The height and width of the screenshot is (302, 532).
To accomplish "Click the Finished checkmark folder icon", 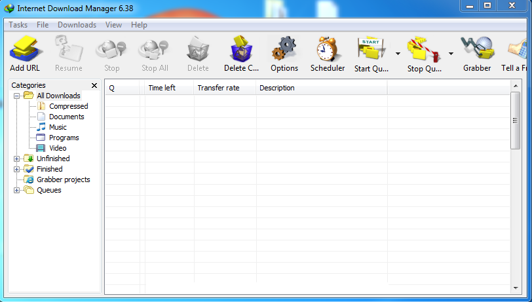I will (x=29, y=169).
